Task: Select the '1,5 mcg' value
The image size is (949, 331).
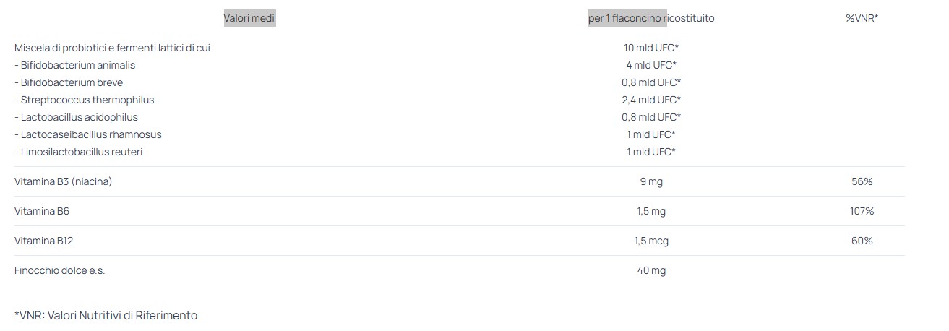Action: [x=651, y=241]
